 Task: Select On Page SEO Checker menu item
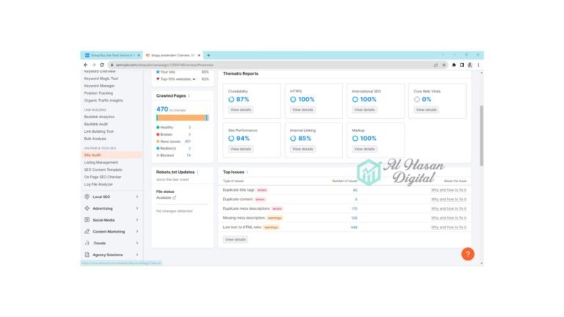tap(103, 177)
